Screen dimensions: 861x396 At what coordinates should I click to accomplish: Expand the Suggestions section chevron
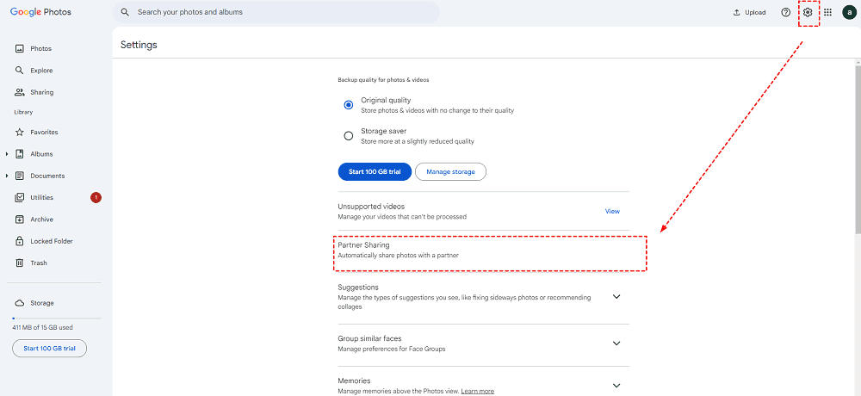[616, 297]
